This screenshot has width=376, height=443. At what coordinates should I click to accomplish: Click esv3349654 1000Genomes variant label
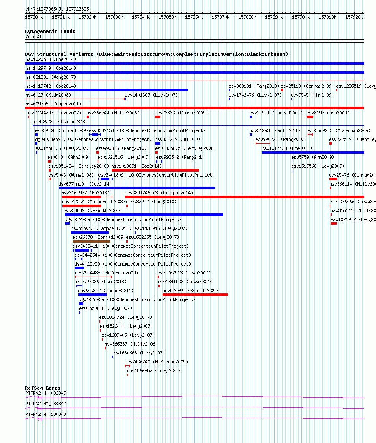coord(147,130)
